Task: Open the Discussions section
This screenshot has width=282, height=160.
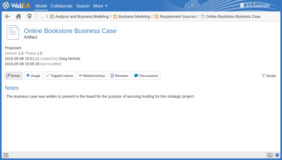Action: 146,76
